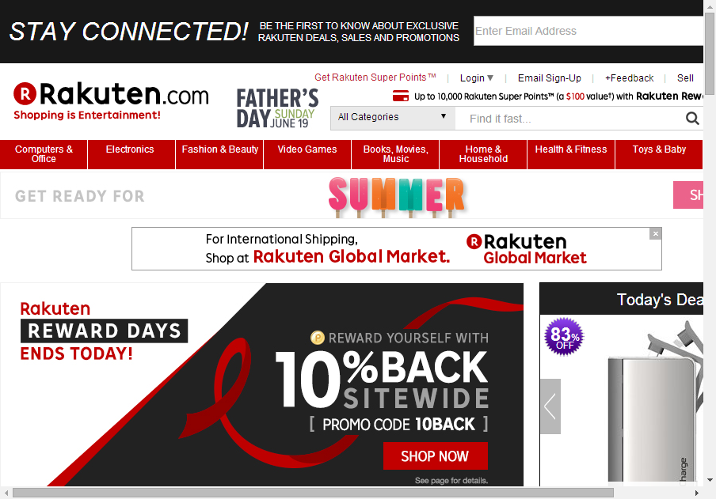
Task: Show previous deal with left arrow
Action: (550, 406)
